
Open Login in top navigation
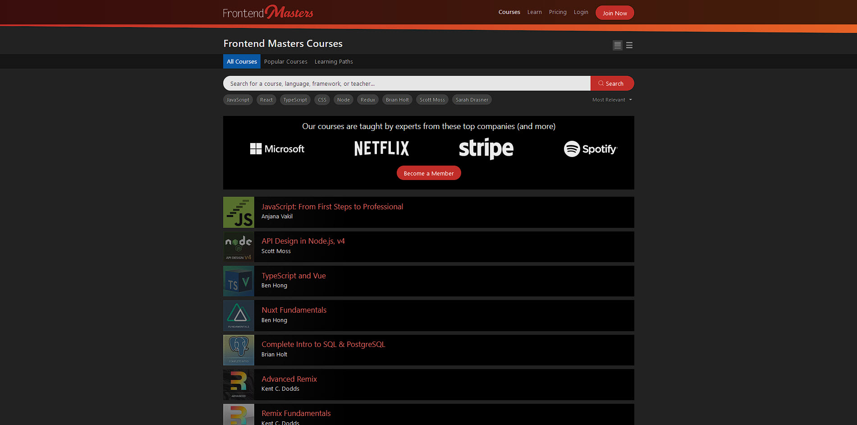(581, 12)
